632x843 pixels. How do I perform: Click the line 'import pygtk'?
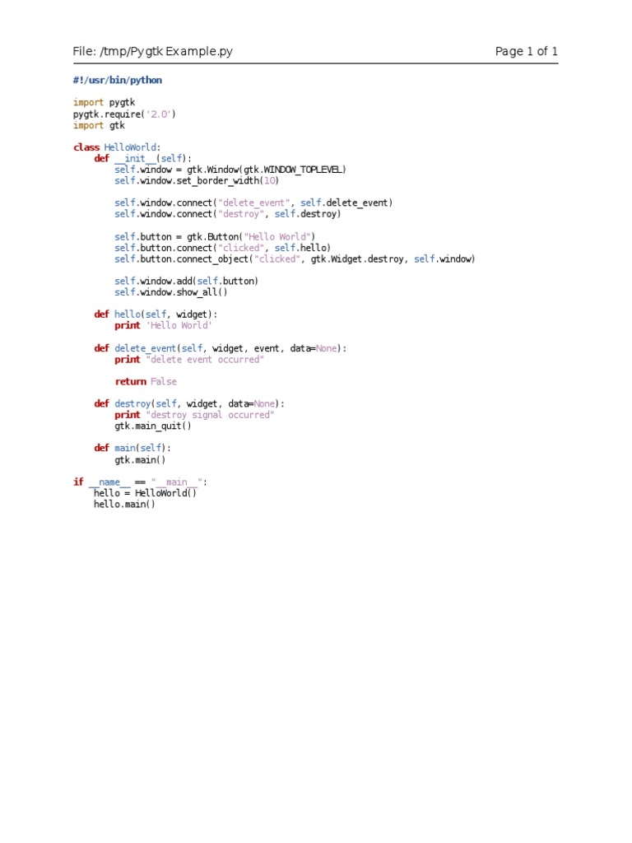[x=105, y=102]
